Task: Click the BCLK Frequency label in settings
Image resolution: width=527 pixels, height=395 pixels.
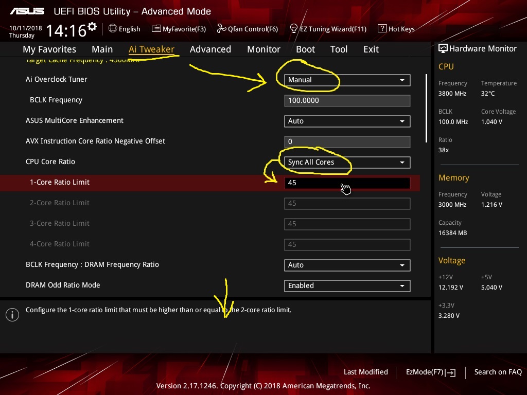Action: tap(56, 100)
